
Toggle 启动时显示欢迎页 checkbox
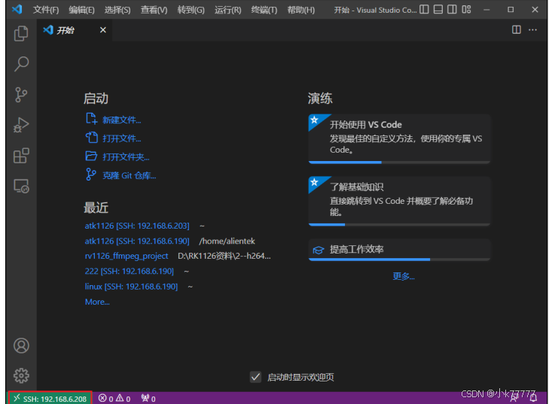tap(255, 377)
